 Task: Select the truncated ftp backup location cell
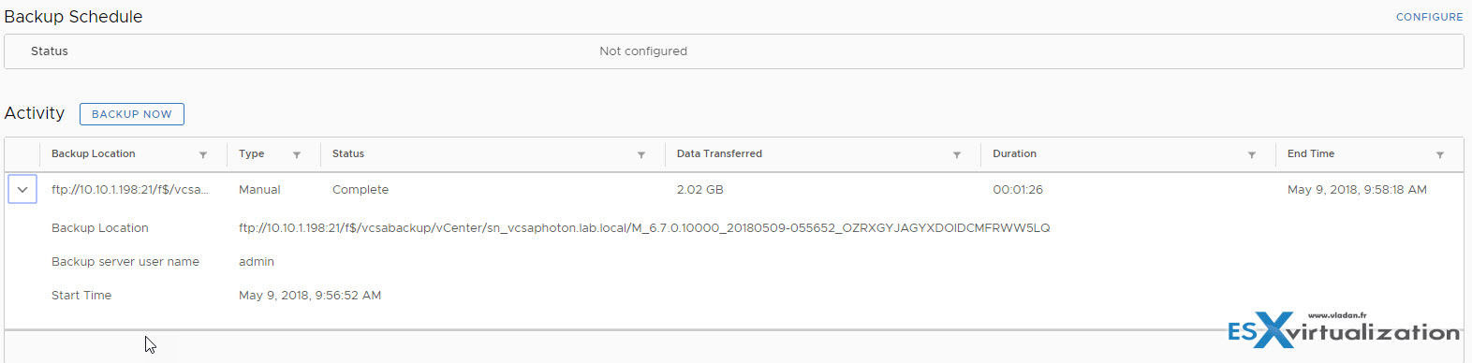coord(130,189)
